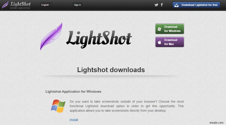The image size is (226, 125).
Task: Follow the Install link
Action: click(74, 120)
